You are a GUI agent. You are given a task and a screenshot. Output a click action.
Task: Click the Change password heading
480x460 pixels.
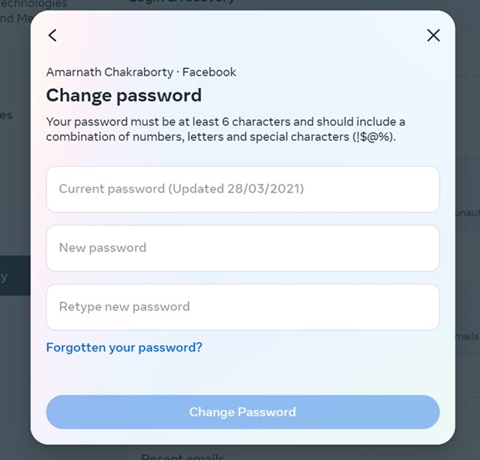(124, 95)
